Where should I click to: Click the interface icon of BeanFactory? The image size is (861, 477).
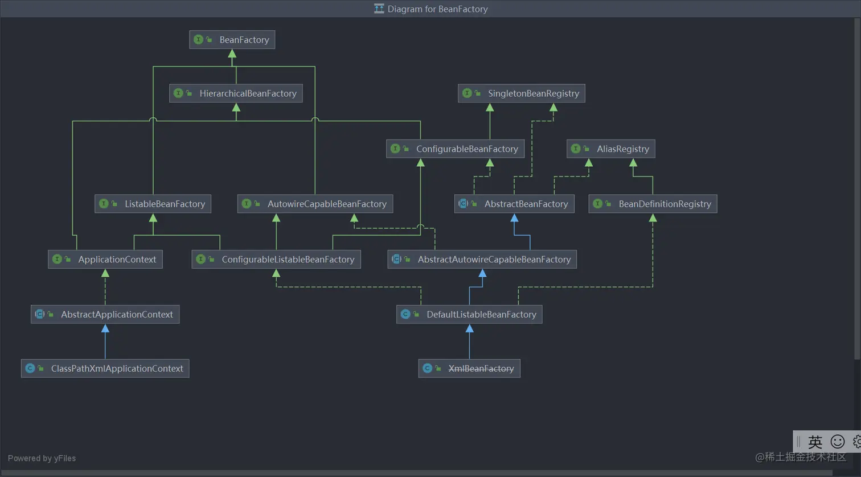point(198,39)
